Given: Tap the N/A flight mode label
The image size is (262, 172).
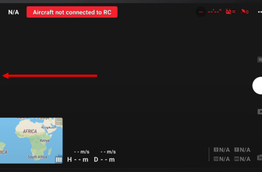Looking at the screenshot, I should [13, 12].
